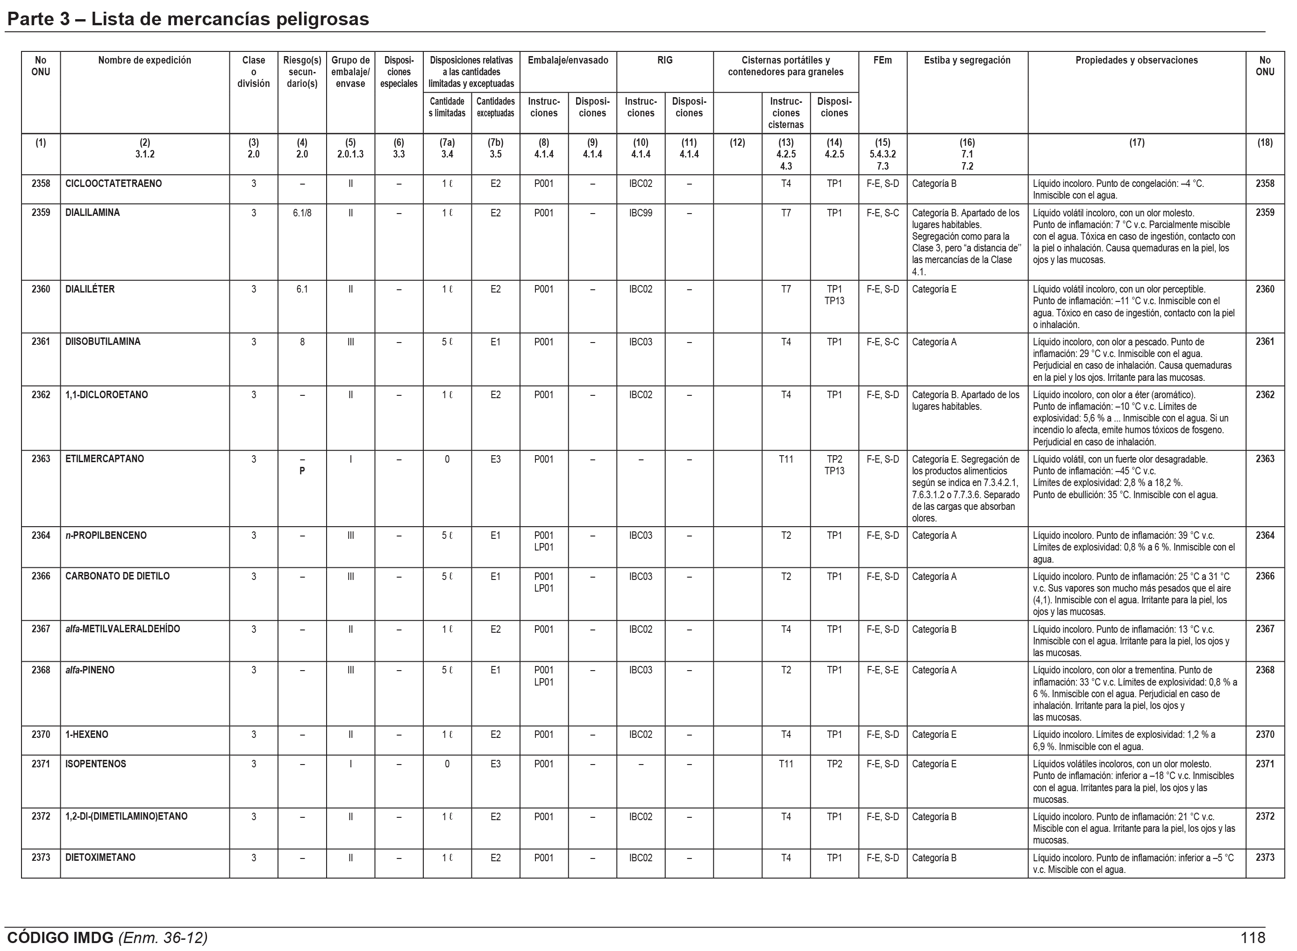Select the 'Nombre de expedición' column header
Image resolution: width=1297 pixels, height=951 pixels.
click(x=144, y=60)
